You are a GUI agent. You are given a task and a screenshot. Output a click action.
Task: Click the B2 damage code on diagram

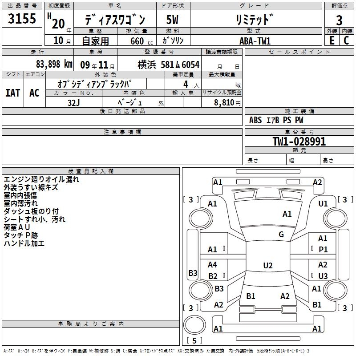213,276
